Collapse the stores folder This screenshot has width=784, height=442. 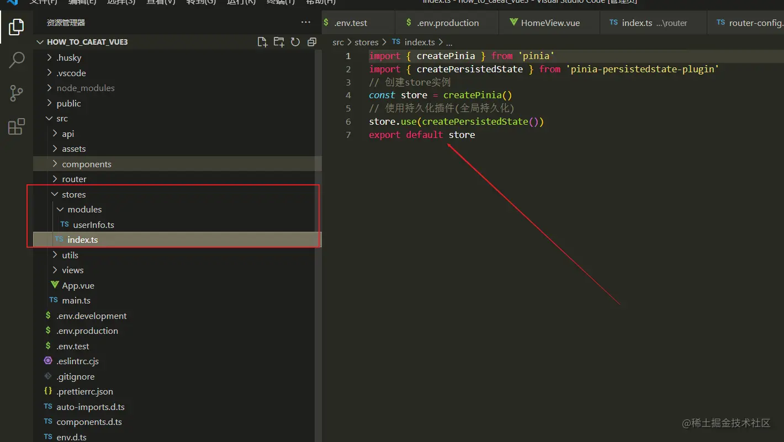pyautogui.click(x=177, y=194)
